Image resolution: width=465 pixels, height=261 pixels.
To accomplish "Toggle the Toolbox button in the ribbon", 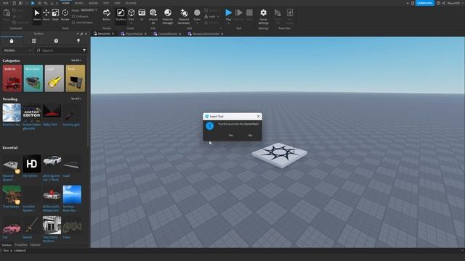I will pos(121,15).
